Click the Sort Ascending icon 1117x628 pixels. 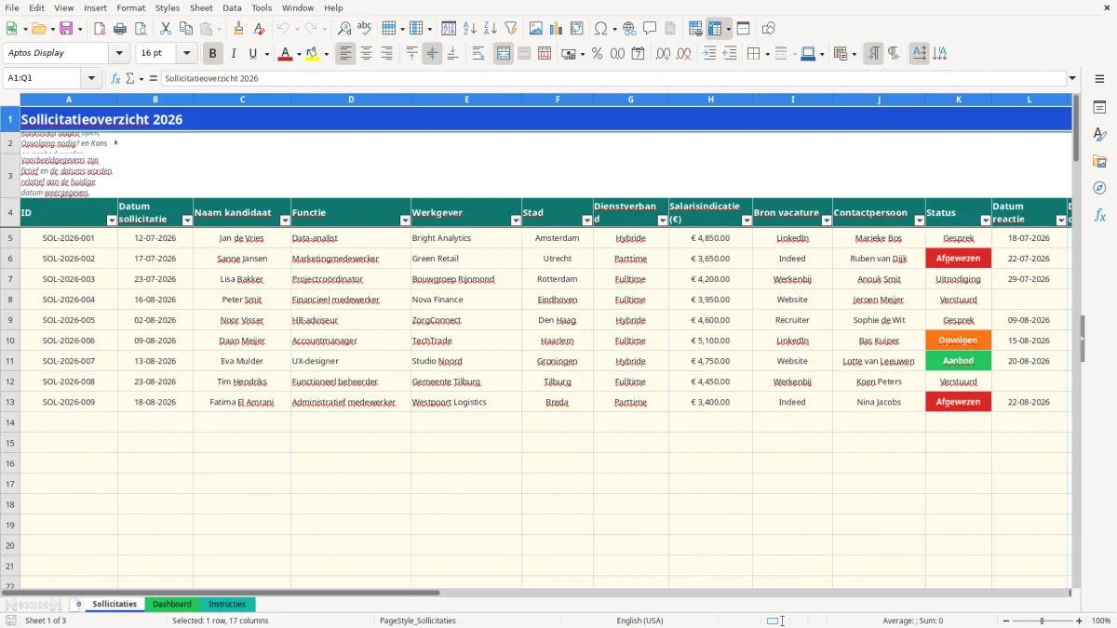pyautogui.click(x=469, y=29)
